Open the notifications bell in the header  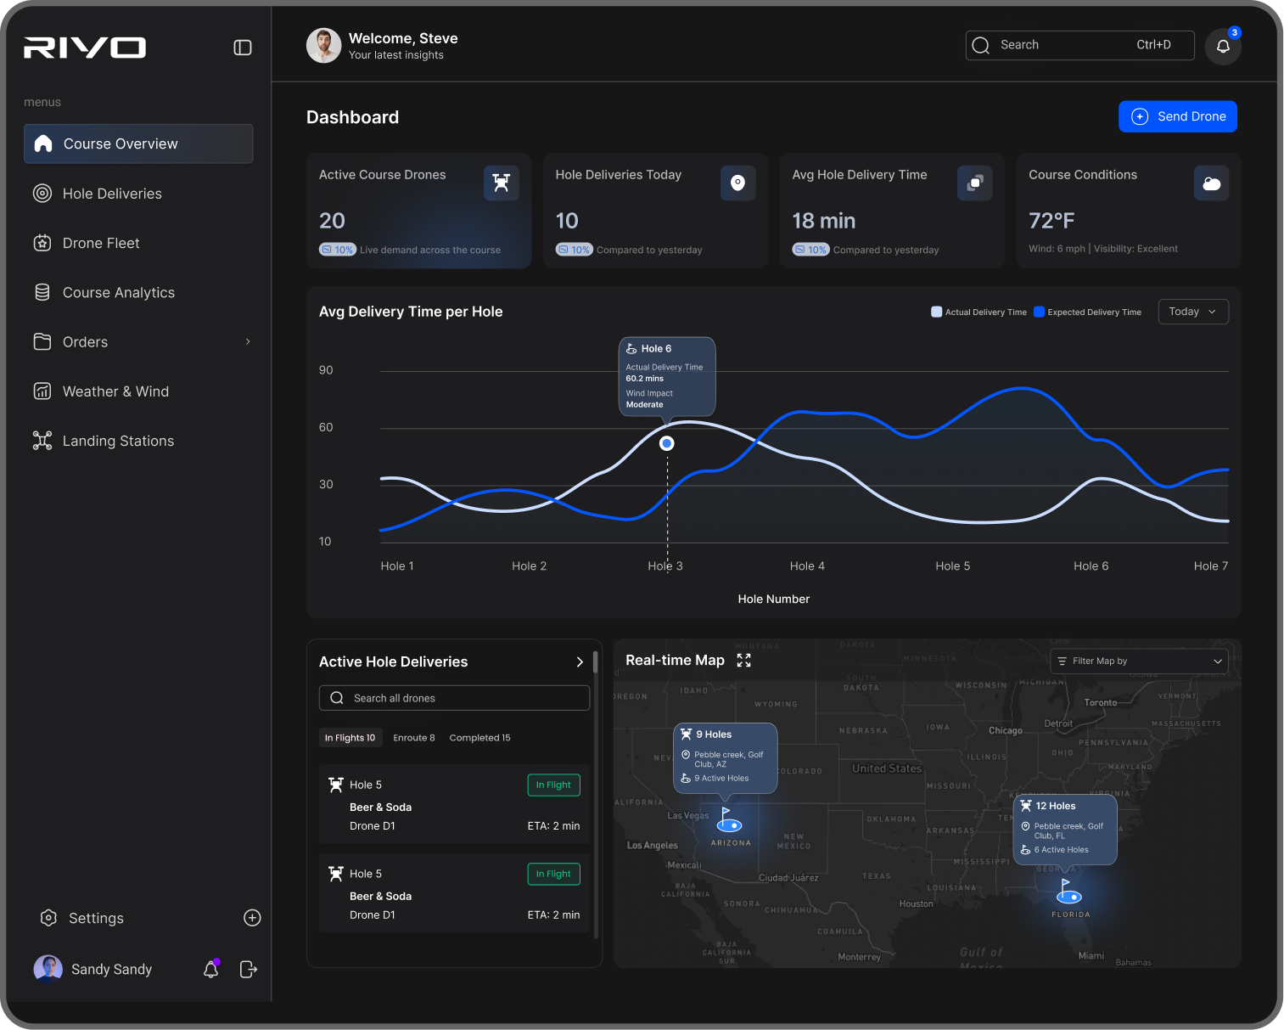(x=1223, y=46)
